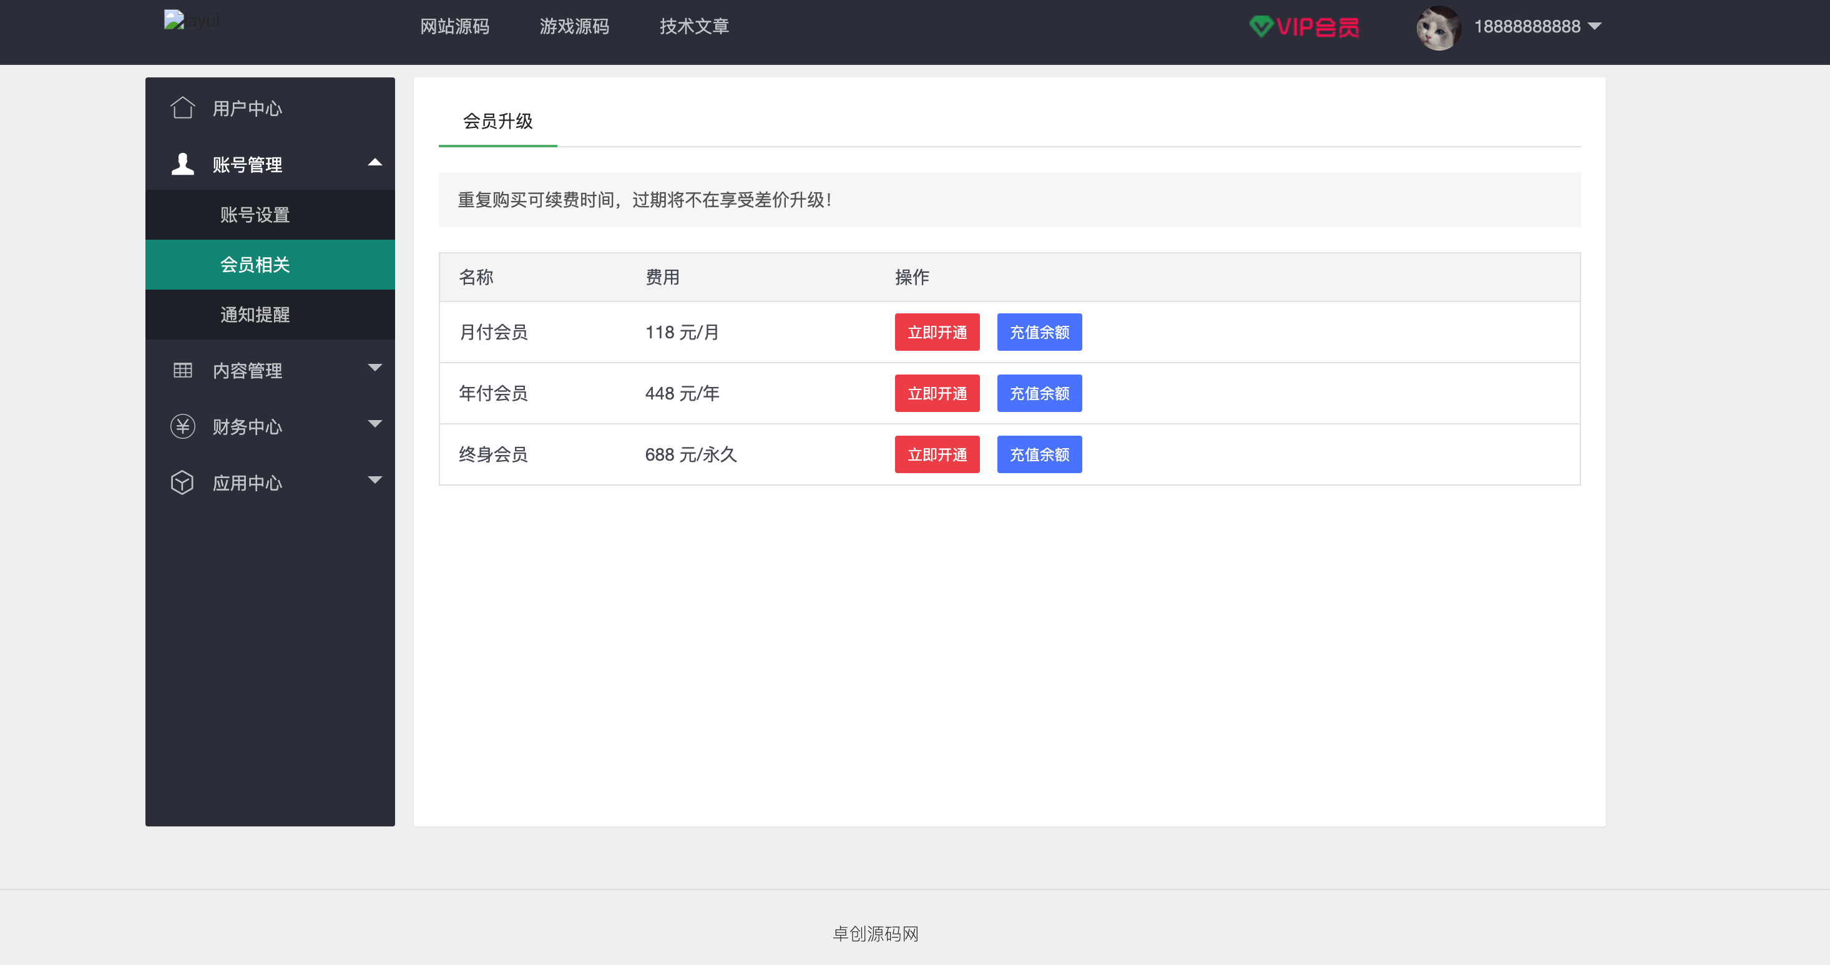Collapse the 账号管理 section arrow
This screenshot has width=1830, height=965.
click(375, 163)
